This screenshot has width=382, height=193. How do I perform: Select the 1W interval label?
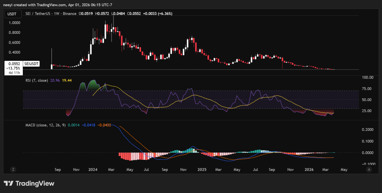[57, 13]
